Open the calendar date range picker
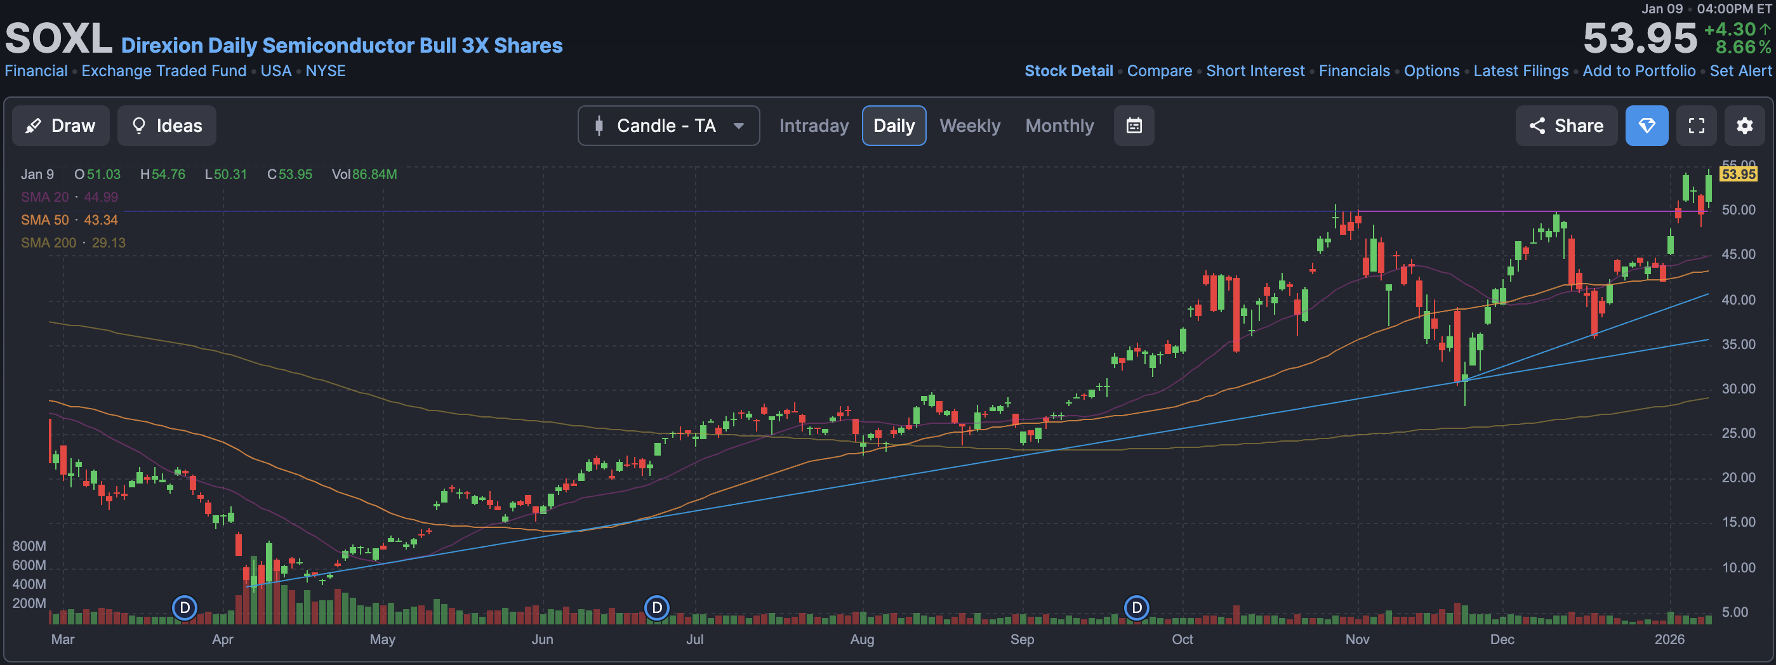 (x=1134, y=126)
